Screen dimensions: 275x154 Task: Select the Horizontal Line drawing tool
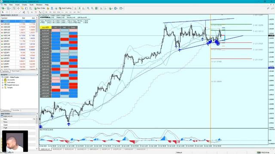pyautogui.click(x=16, y=12)
